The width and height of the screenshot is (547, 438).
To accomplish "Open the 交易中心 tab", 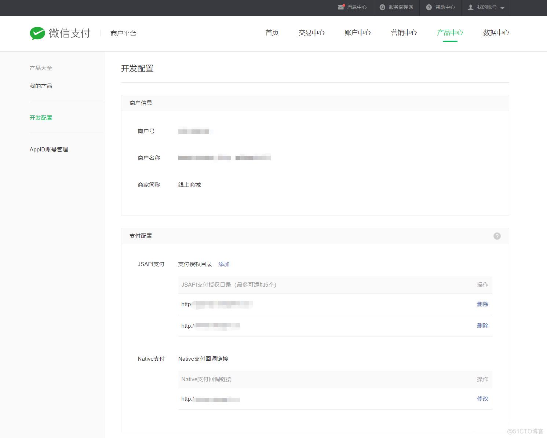I will click(x=311, y=33).
